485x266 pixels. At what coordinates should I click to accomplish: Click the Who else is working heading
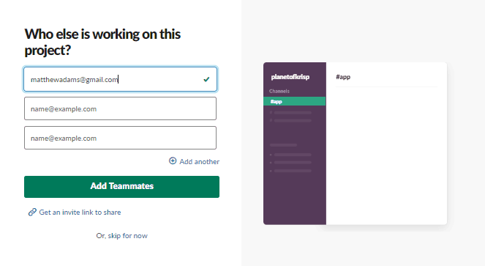point(102,43)
